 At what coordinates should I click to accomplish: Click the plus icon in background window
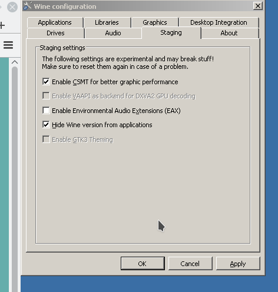[2, 25]
